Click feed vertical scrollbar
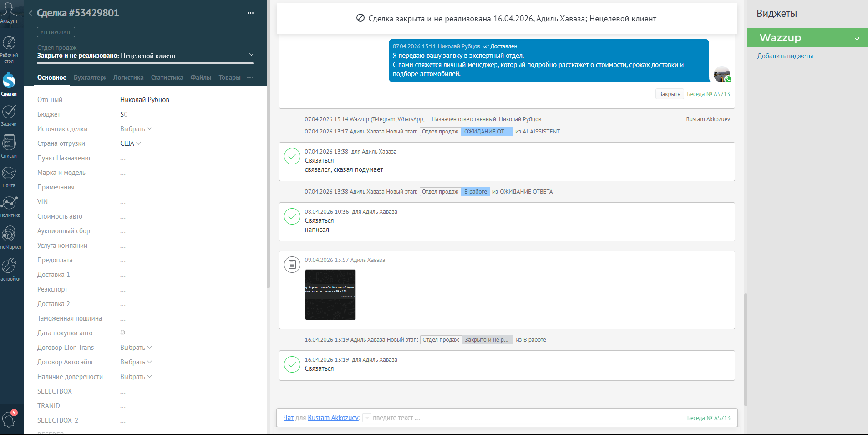Image resolution: width=868 pixels, height=435 pixels. coord(746,349)
